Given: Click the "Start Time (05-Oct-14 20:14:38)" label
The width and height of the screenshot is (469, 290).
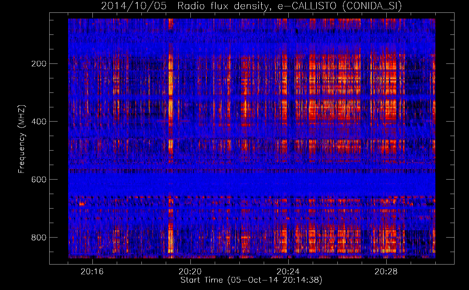Looking at the screenshot, I should 251,280.
